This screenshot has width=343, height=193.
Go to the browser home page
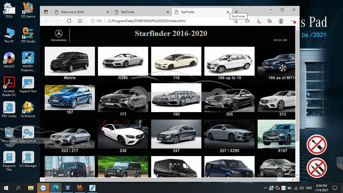pyautogui.click(x=80, y=21)
